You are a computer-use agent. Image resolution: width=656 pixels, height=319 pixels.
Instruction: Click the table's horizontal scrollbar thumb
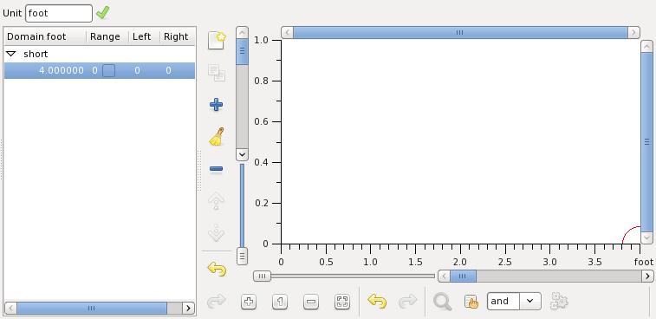(92, 308)
